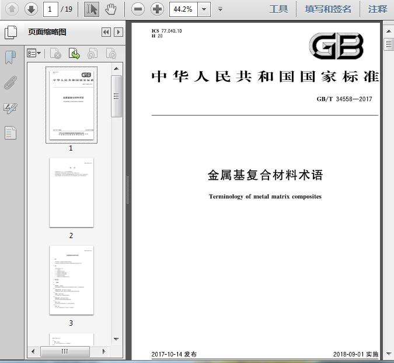This screenshot has height=363, width=394.
Task: Click the extract page green arrow icon
Action: pos(74,54)
